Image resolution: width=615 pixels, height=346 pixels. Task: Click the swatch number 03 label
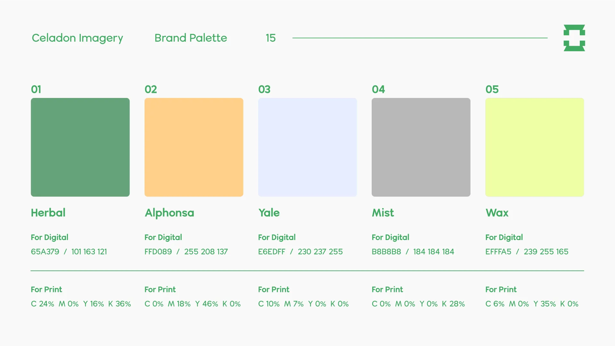click(264, 89)
